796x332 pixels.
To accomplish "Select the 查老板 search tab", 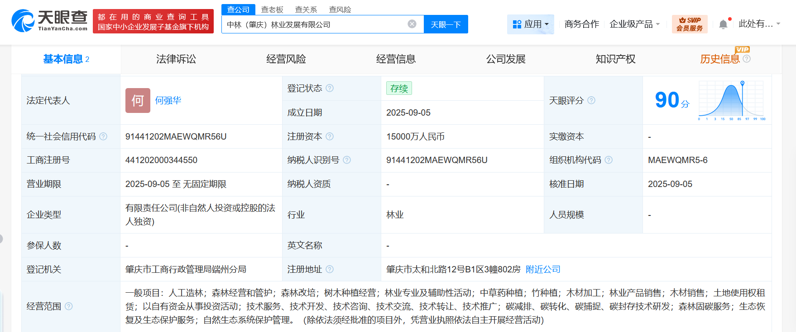I will [x=272, y=9].
